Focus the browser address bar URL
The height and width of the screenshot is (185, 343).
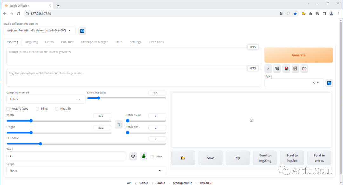tap(41, 14)
